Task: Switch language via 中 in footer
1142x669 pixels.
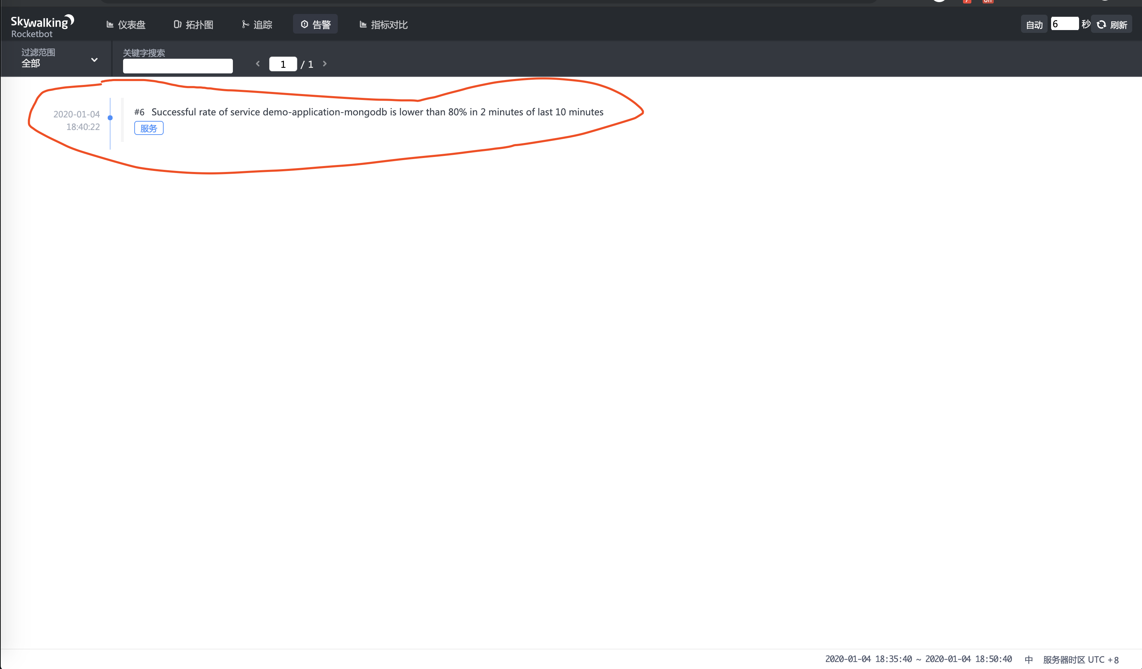Action: (1028, 660)
